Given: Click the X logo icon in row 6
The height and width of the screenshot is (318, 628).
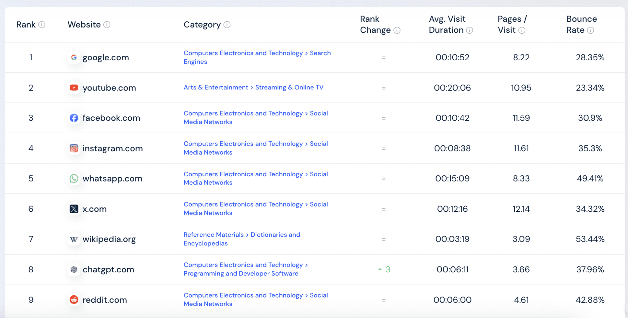Looking at the screenshot, I should click(x=74, y=209).
